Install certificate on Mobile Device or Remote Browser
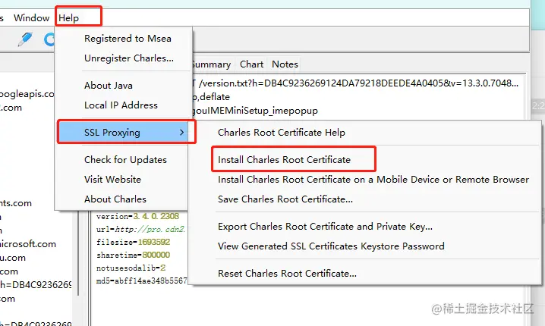545x326 pixels. 373,180
